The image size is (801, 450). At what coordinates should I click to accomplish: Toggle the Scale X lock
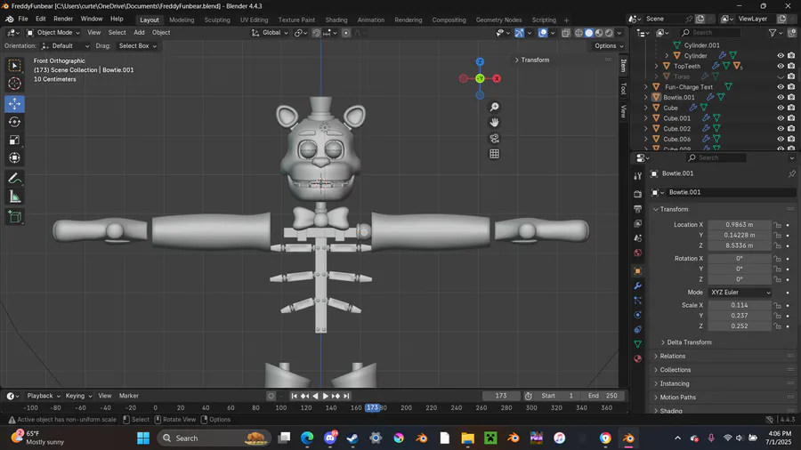pos(777,305)
